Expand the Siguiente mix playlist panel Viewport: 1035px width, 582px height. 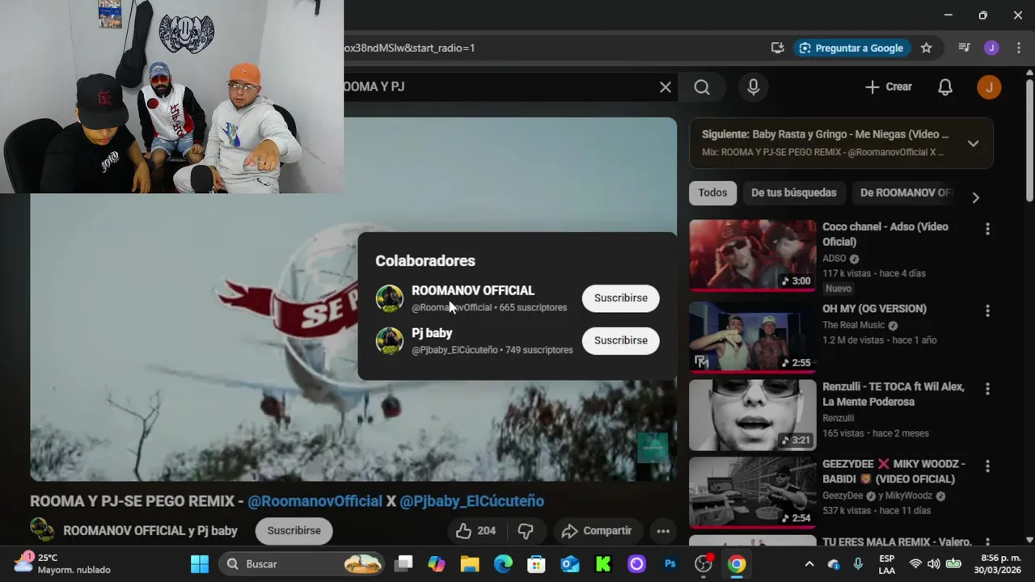(973, 143)
